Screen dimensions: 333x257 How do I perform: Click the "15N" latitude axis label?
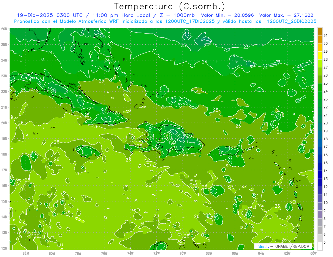pos(4,201)
